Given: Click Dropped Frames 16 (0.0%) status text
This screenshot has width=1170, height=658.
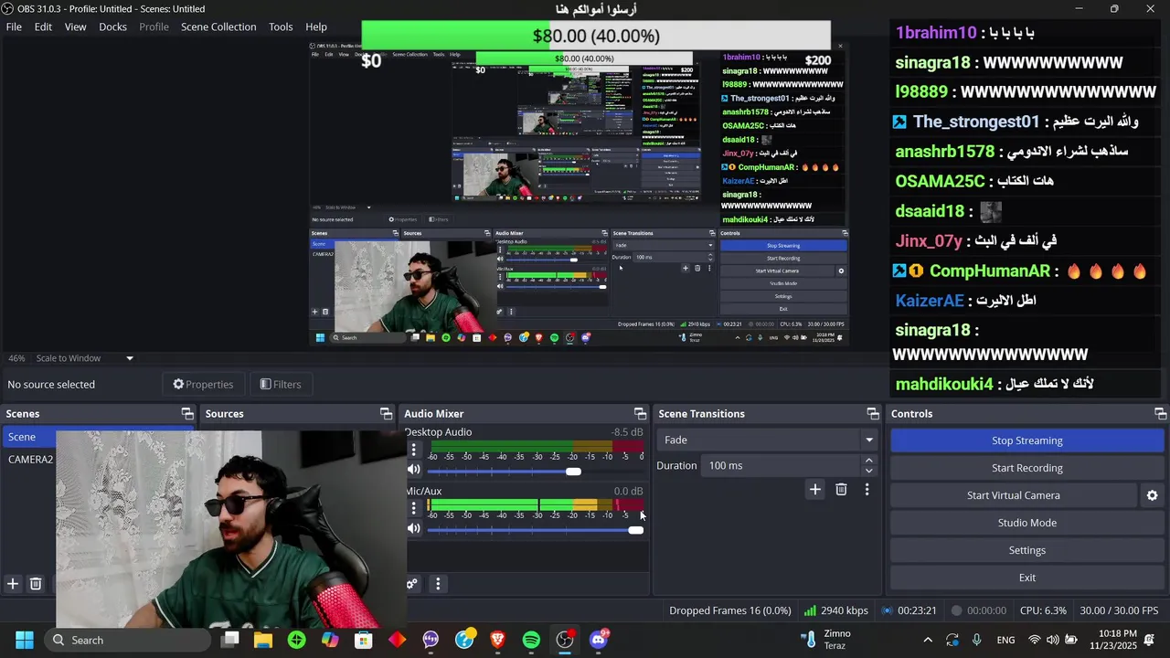Looking at the screenshot, I should (x=730, y=610).
